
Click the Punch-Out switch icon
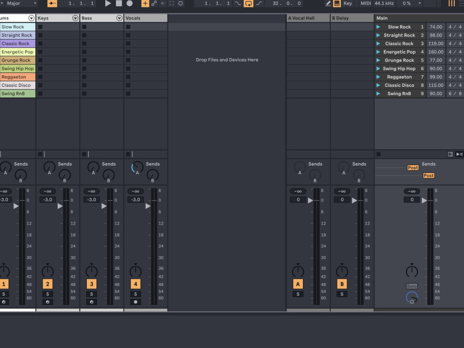(259, 3)
